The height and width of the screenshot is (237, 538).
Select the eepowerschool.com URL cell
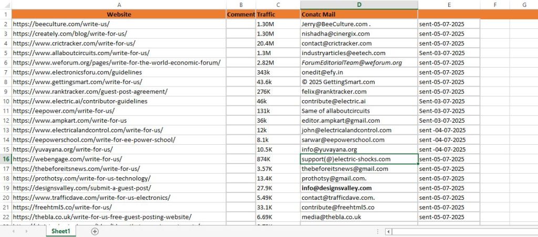[x=119, y=139]
